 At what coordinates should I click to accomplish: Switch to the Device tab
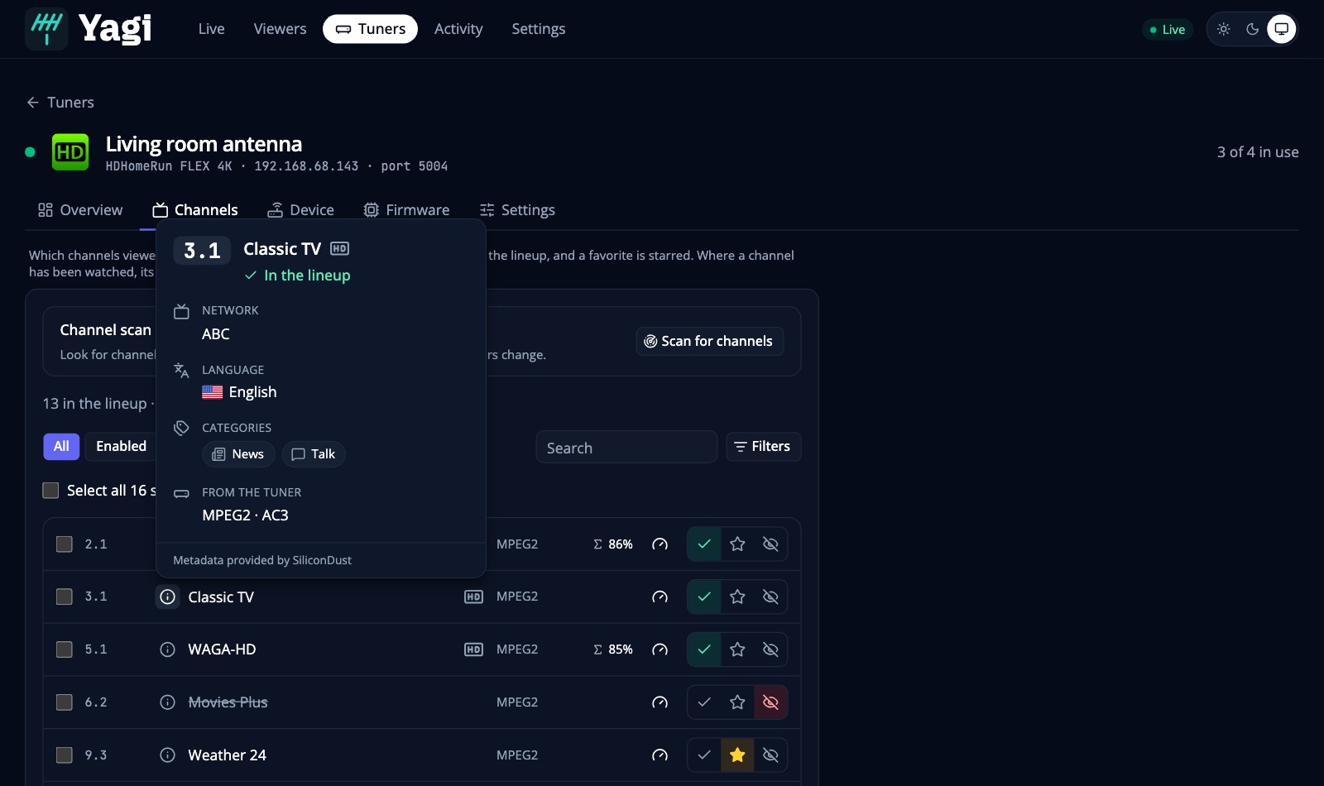tap(300, 210)
